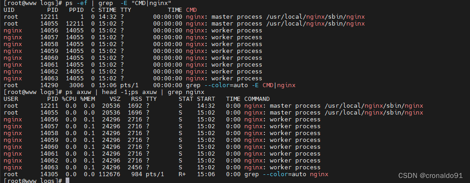Click the VSZ column header
Viewport: 470px width, 183px height.
tap(115, 99)
